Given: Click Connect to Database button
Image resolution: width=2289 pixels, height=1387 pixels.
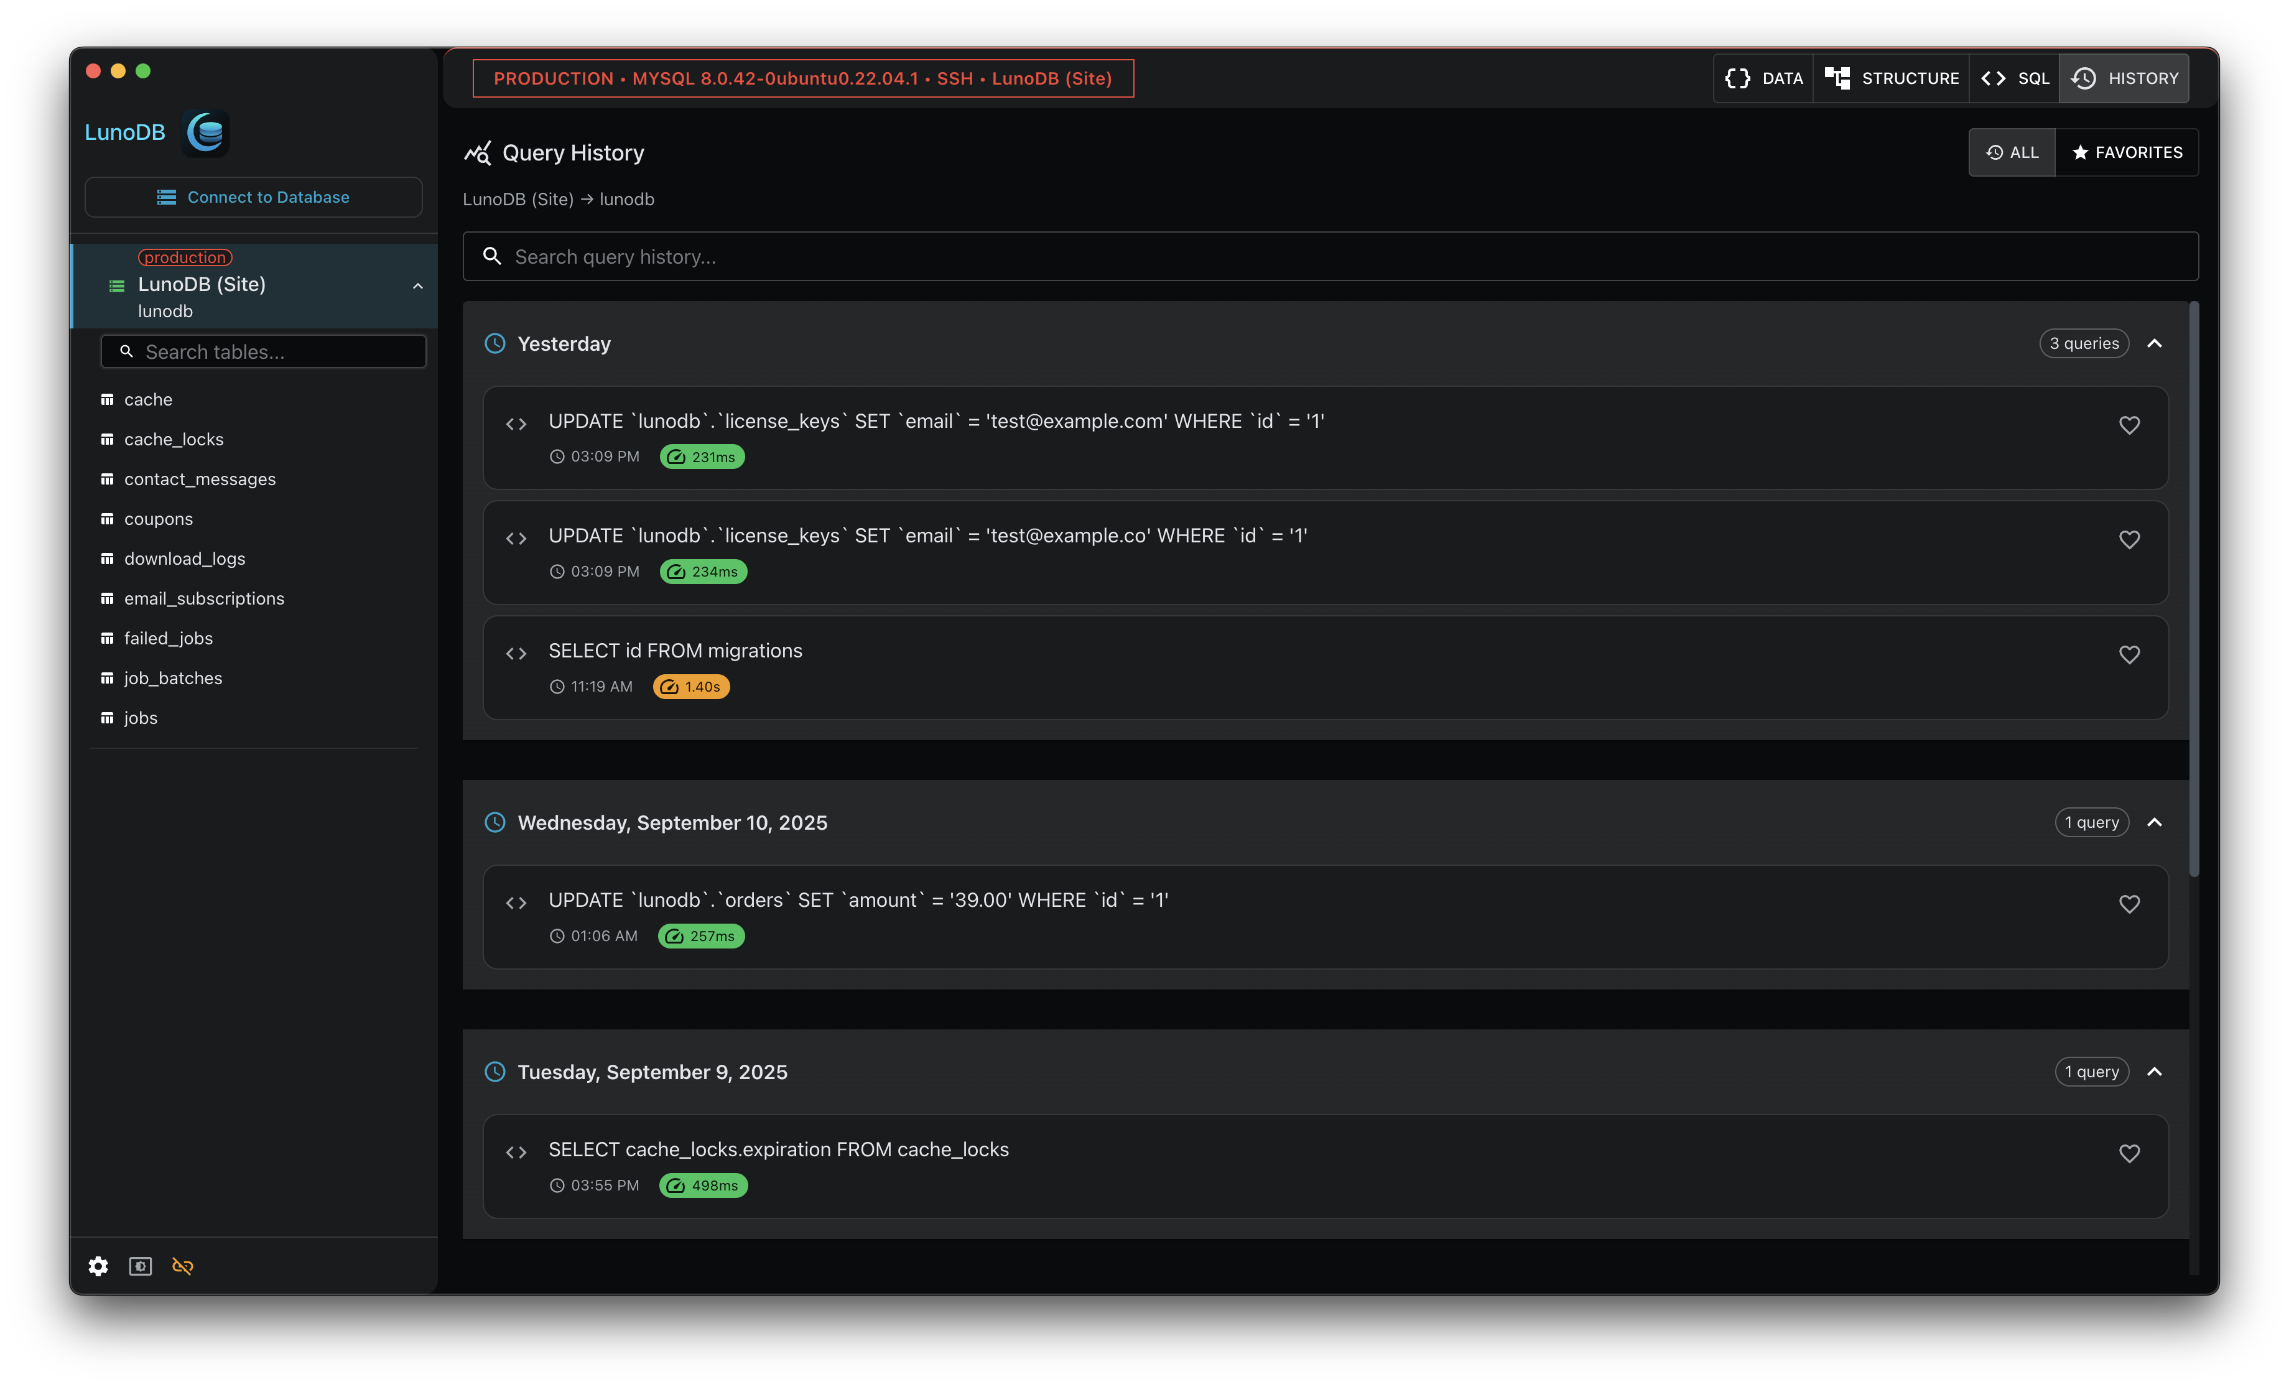Looking at the screenshot, I should (x=254, y=197).
